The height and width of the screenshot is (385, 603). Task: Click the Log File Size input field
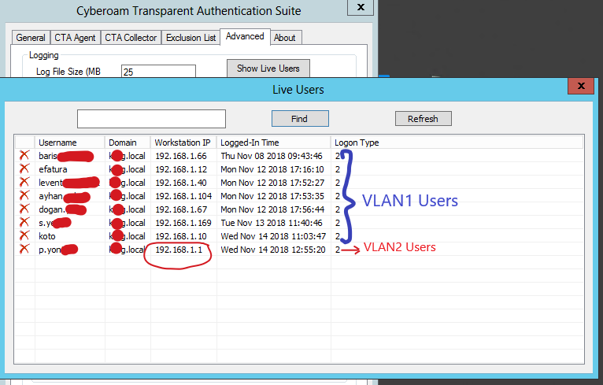click(158, 72)
